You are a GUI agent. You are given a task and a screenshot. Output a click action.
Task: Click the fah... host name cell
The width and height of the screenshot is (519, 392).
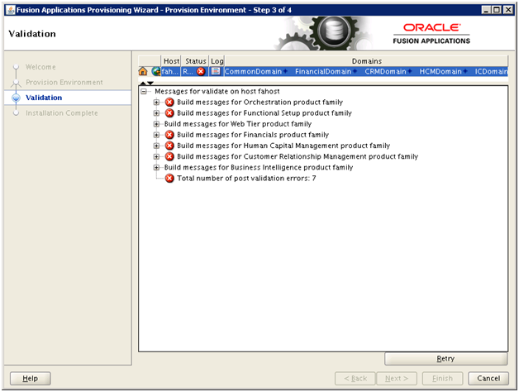pos(170,71)
